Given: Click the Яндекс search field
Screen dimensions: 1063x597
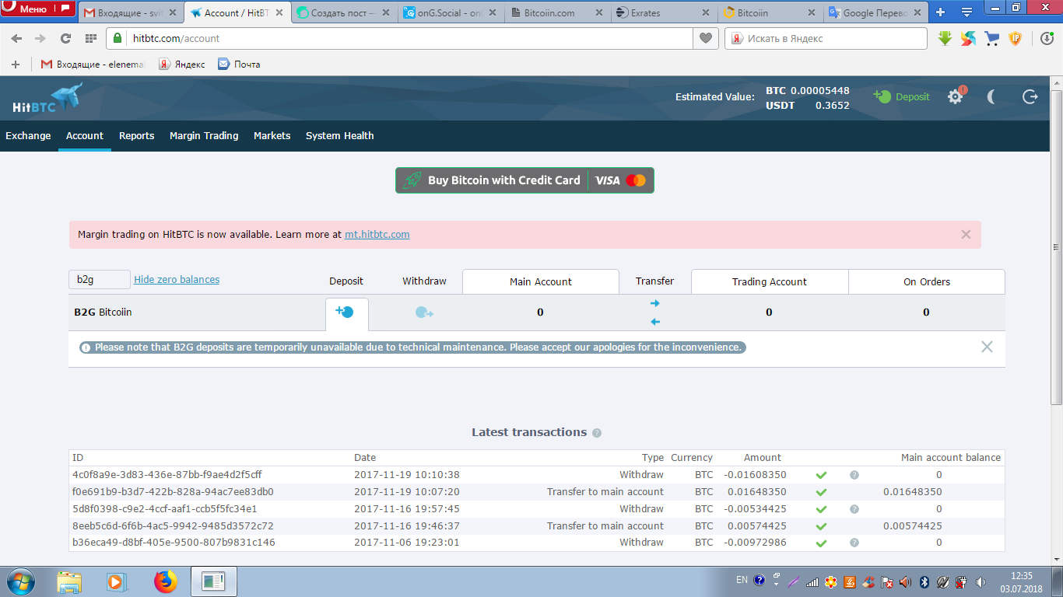Looking at the screenshot, I should click(826, 38).
